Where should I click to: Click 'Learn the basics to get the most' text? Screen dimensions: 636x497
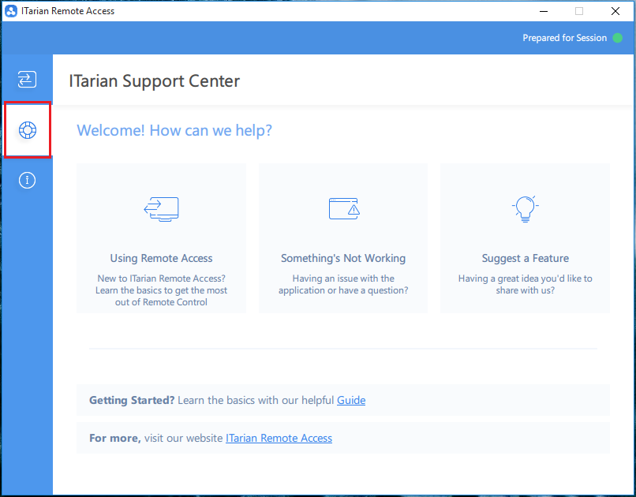click(162, 290)
